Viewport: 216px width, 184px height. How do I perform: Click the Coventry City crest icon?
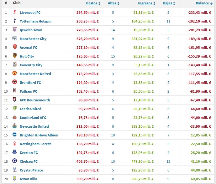(x=15, y=64)
